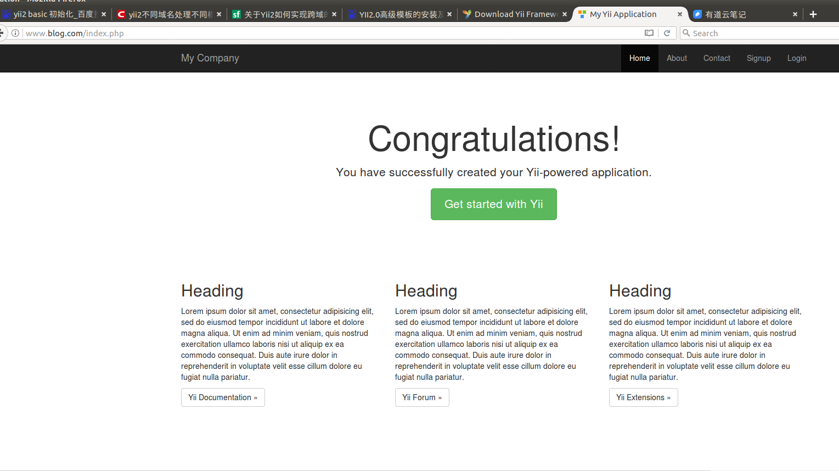Open the About page link

tap(677, 58)
